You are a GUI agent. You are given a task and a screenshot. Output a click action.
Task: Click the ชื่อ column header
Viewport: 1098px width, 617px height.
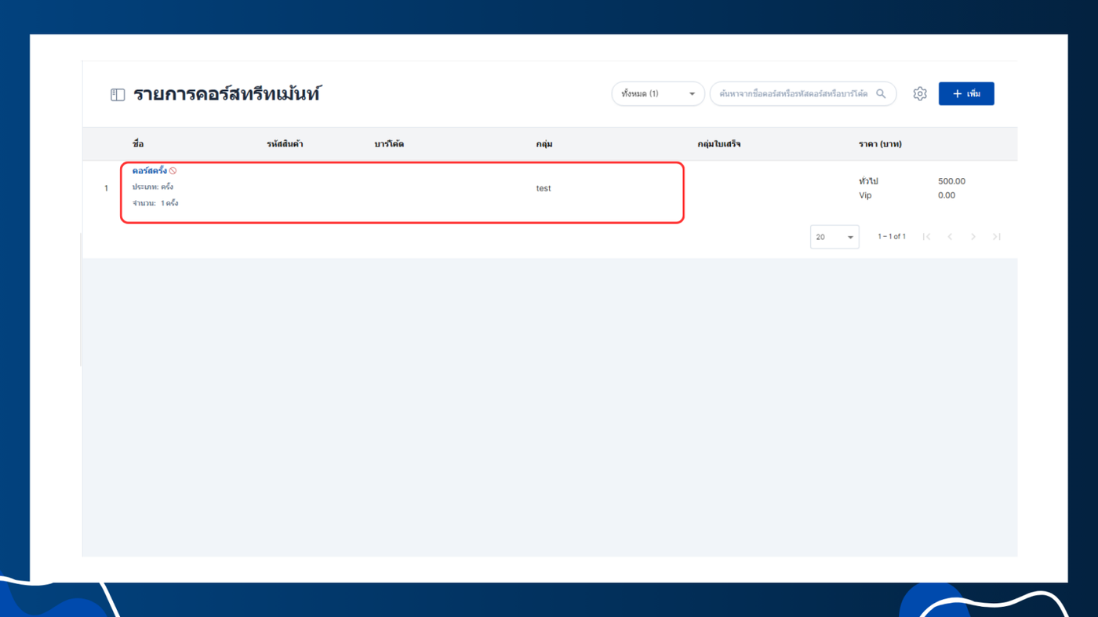tap(138, 144)
